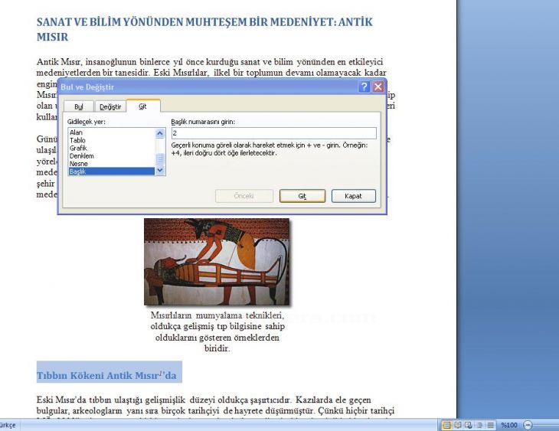
Task: Choose Alan in Gidilecek yer list
Action: (111, 132)
